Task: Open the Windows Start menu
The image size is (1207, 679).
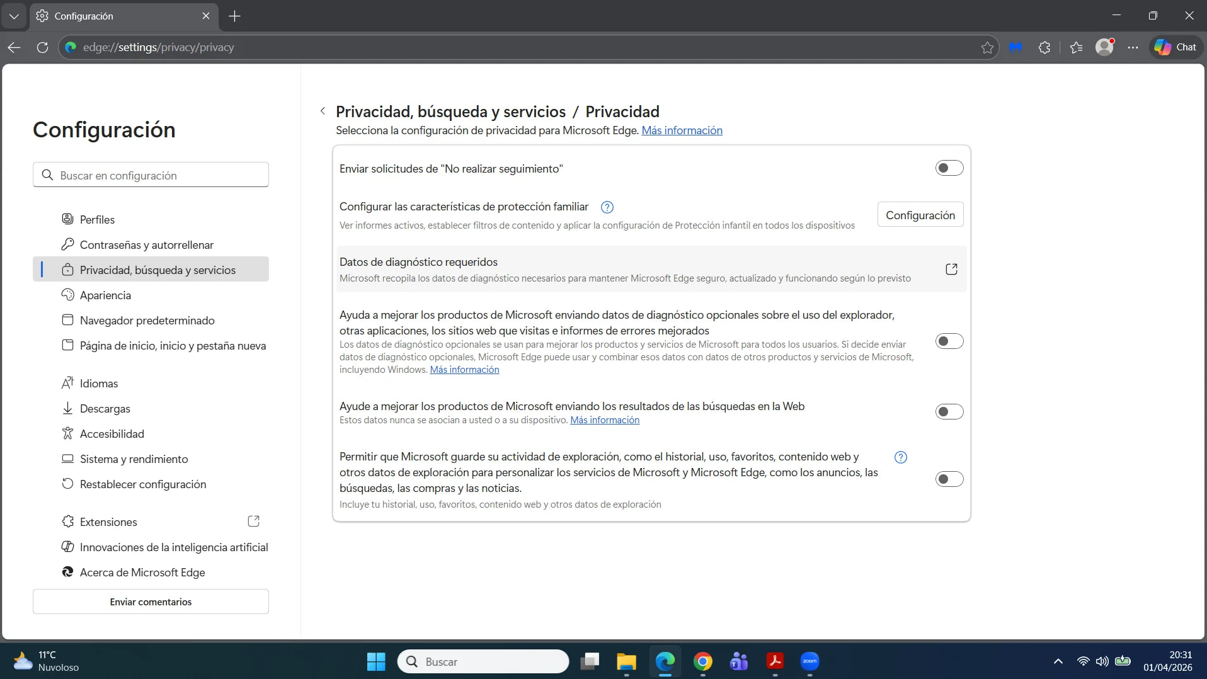Action: [x=376, y=661]
